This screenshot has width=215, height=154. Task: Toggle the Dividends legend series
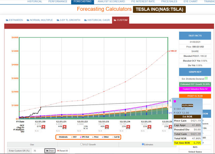(62, 137)
